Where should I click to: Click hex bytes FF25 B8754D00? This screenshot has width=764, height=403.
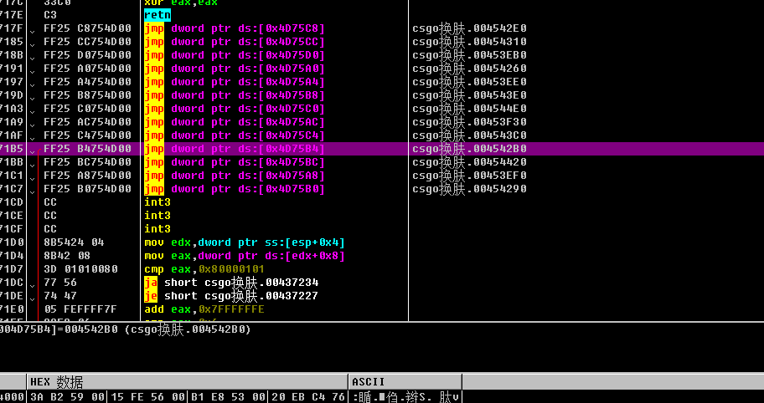(87, 95)
